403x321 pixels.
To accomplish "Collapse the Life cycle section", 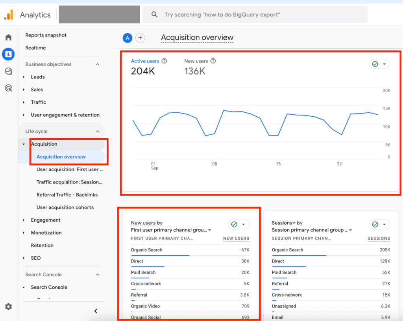I will tap(98, 131).
